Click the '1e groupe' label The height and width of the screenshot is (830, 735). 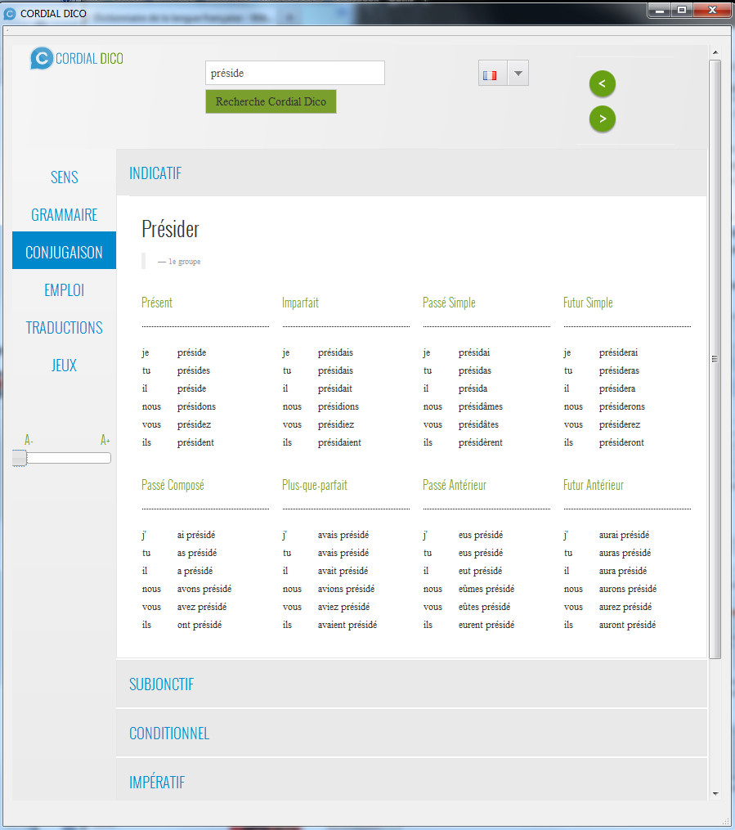(184, 262)
